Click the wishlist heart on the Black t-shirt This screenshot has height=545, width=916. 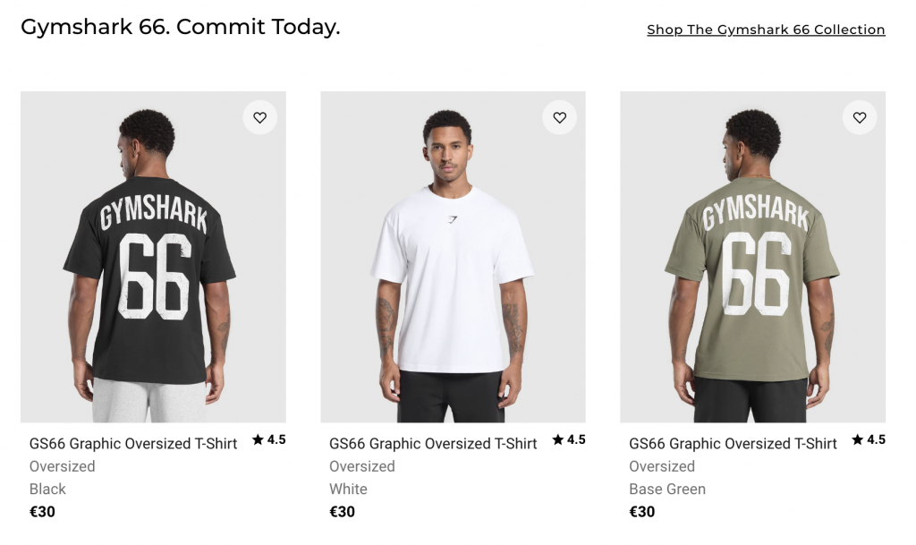[x=259, y=117]
